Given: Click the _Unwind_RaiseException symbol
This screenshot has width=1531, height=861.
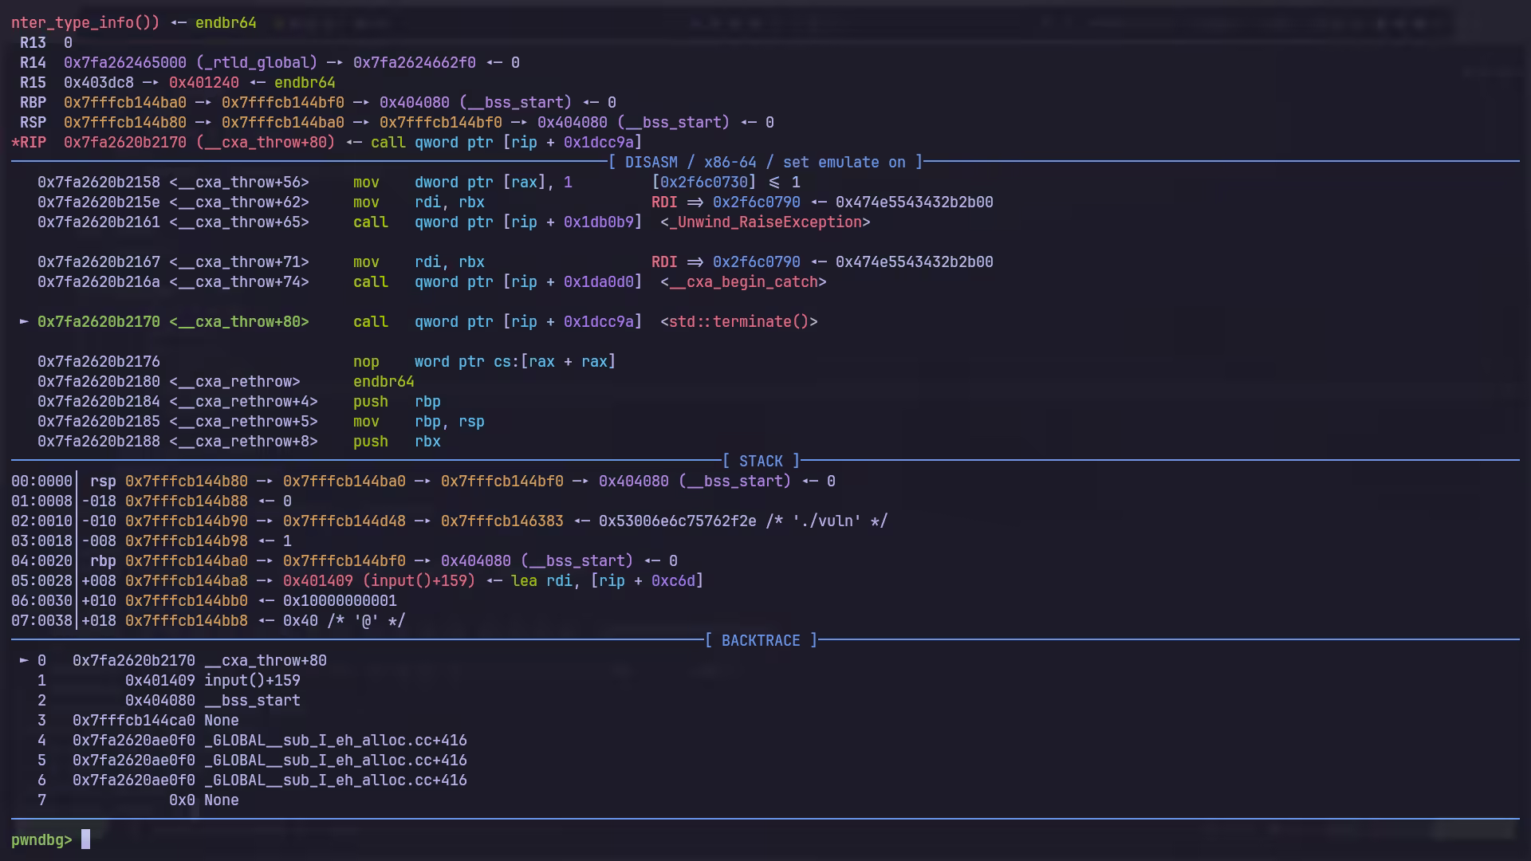Looking at the screenshot, I should click(x=765, y=222).
